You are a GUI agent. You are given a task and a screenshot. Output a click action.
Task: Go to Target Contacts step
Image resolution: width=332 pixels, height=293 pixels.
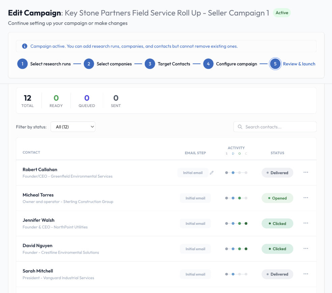(174, 64)
